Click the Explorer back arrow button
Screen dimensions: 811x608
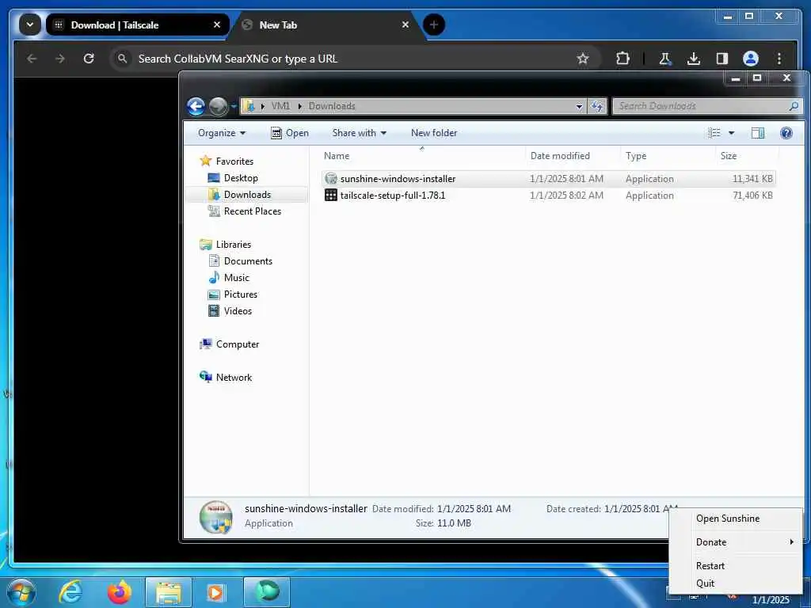tap(196, 106)
